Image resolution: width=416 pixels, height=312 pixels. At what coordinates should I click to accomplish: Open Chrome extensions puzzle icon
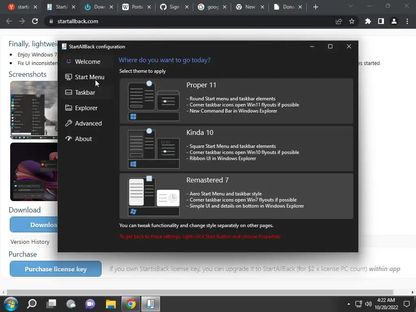pos(368,21)
